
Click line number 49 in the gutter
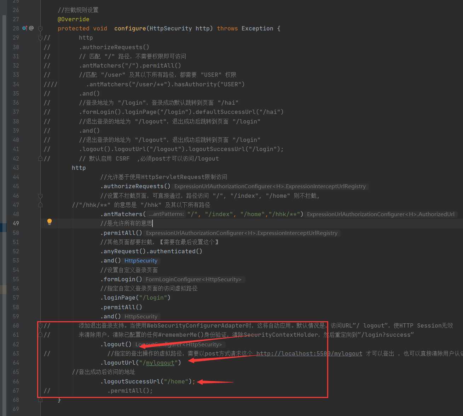tap(16, 223)
